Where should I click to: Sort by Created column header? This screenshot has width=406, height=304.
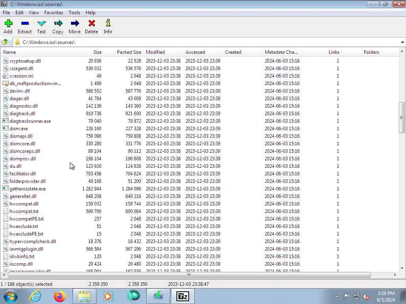click(x=243, y=52)
